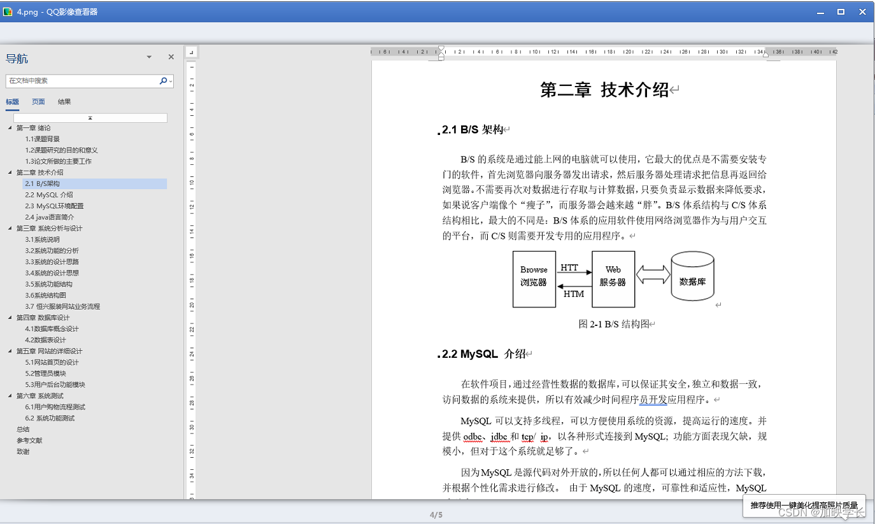Collapse the 第二章 技术介绍 tree node
The width and height of the screenshot is (875, 524).
point(10,173)
